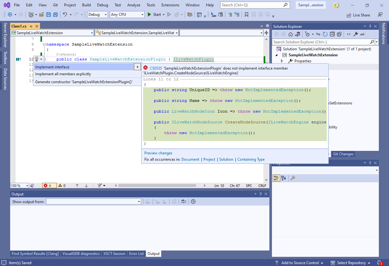Click Start Without Debugging outline play icon
The height and width of the screenshot is (266, 389).
click(169, 15)
